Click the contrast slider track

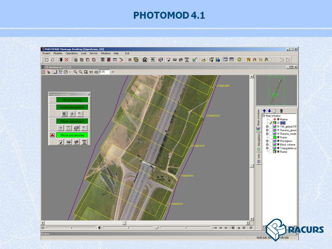click(128, 228)
